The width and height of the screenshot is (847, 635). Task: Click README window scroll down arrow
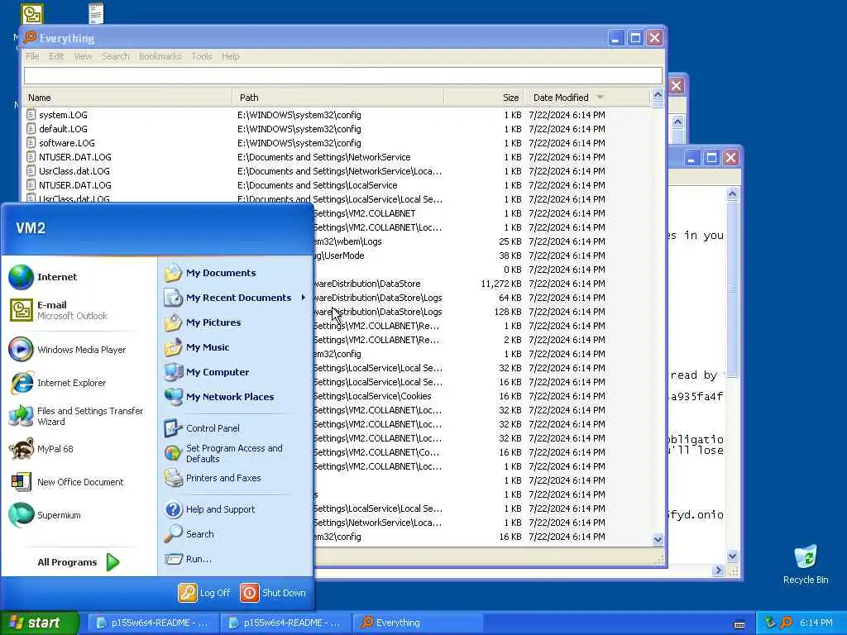tap(733, 556)
